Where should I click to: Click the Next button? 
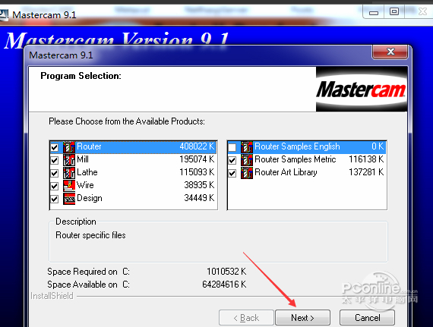tap(302, 318)
